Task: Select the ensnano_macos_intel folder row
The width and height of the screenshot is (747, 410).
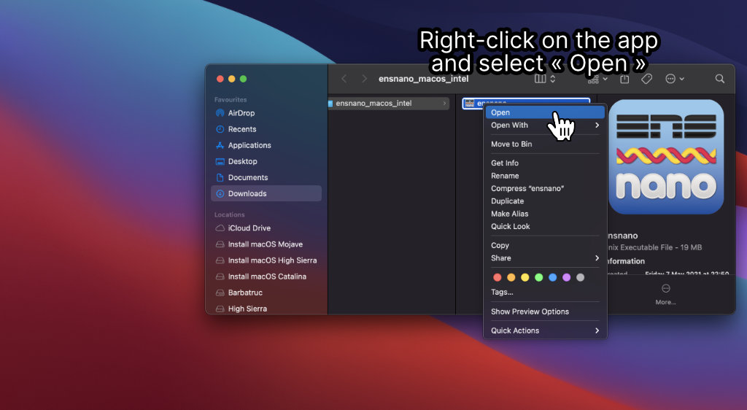Action: click(x=389, y=104)
